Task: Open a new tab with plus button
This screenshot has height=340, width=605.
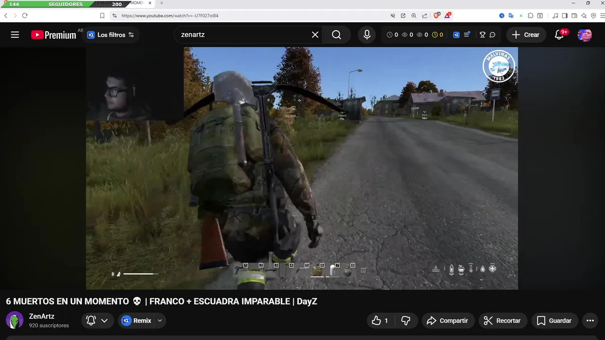Action: [162, 3]
